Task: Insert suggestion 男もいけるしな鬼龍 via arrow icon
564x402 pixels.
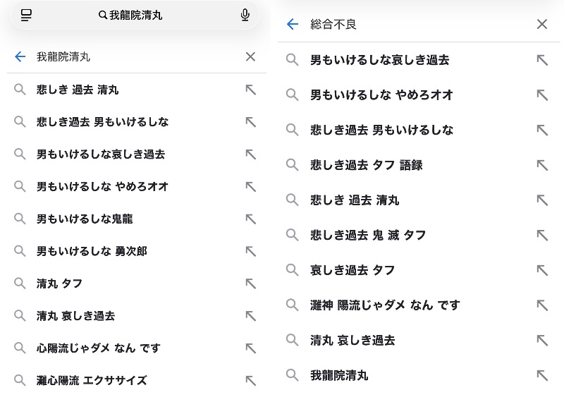Action: point(250,219)
